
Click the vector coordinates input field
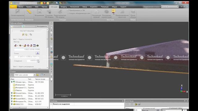pos(27,49)
